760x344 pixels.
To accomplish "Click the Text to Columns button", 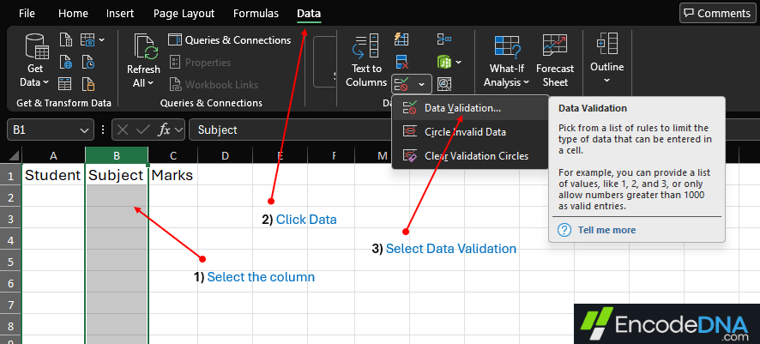I will pos(366,61).
